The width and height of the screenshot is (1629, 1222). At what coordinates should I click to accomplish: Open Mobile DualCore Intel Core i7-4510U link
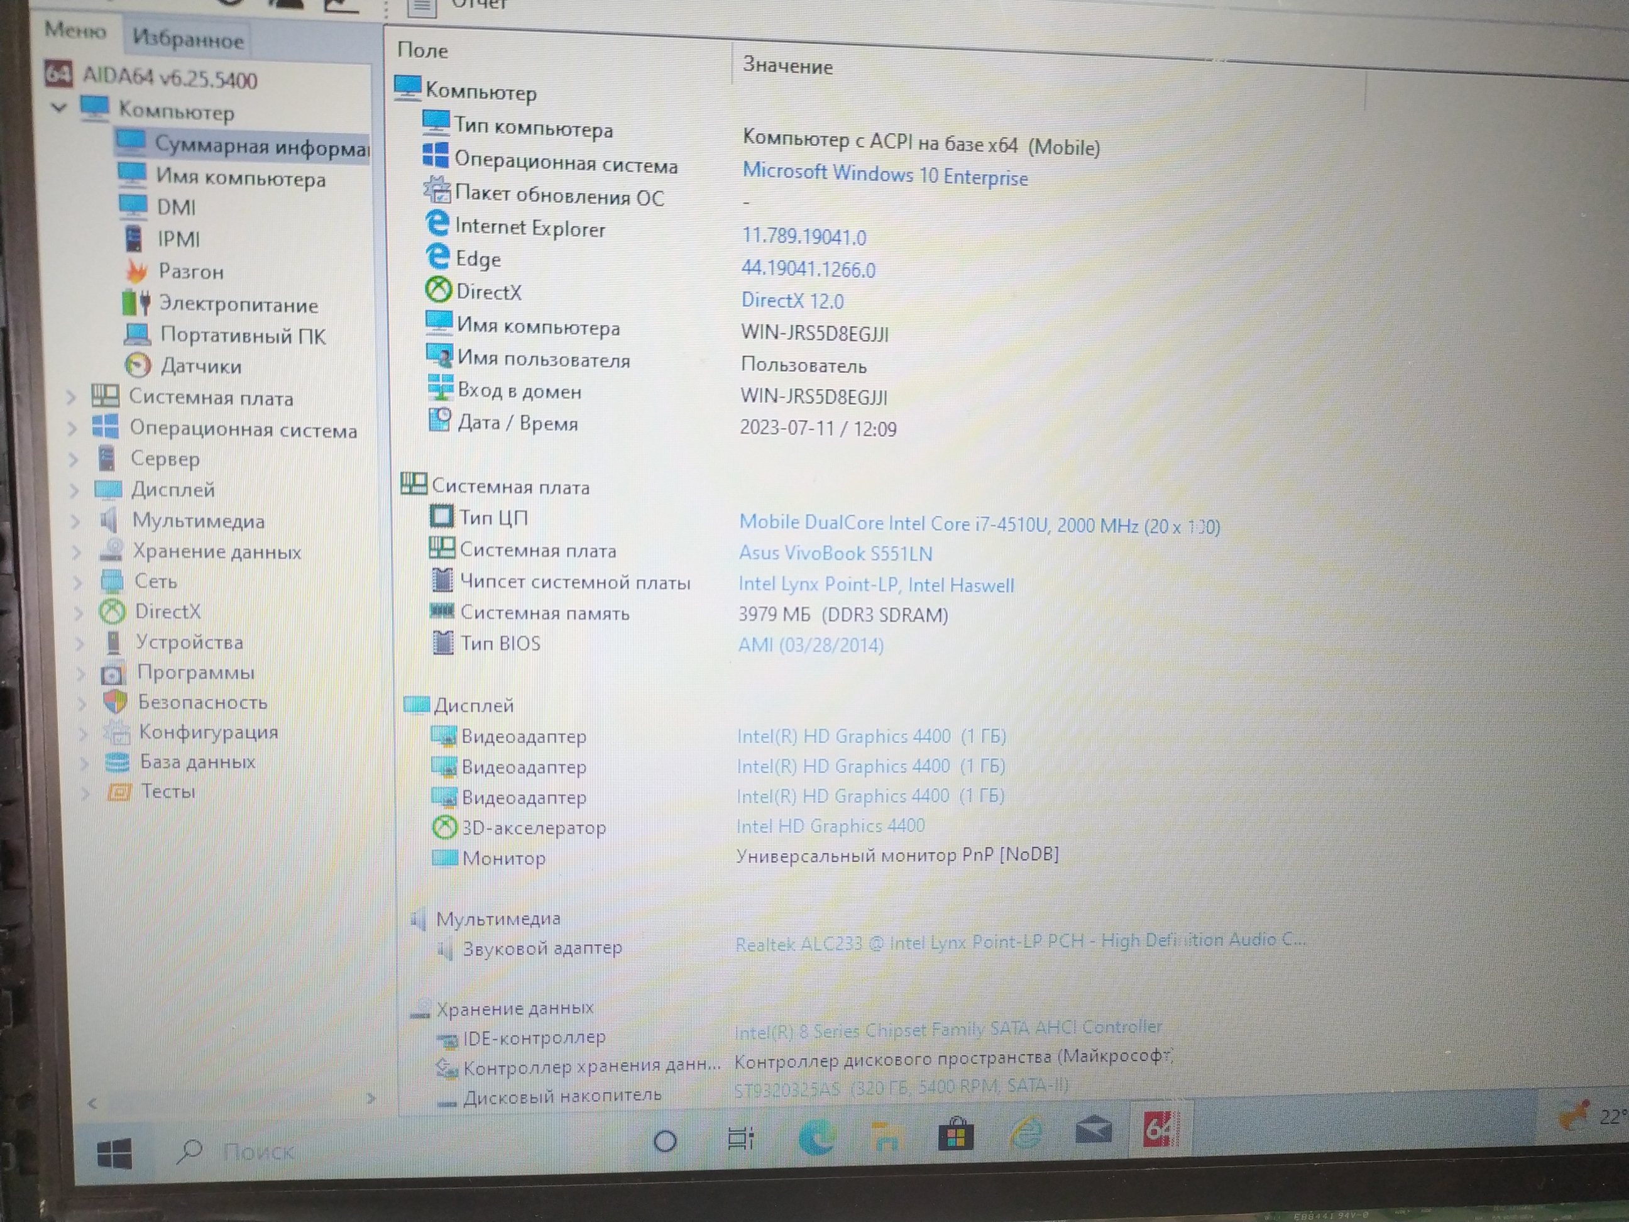click(x=979, y=524)
